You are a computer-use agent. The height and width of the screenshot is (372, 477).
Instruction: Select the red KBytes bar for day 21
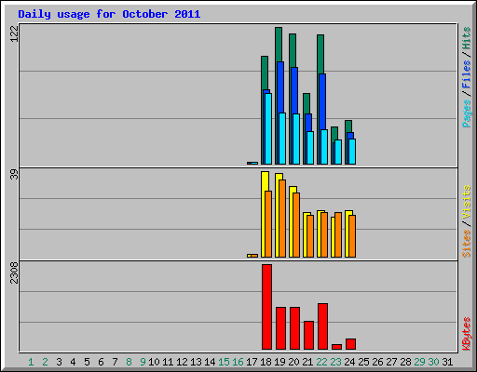308,336
